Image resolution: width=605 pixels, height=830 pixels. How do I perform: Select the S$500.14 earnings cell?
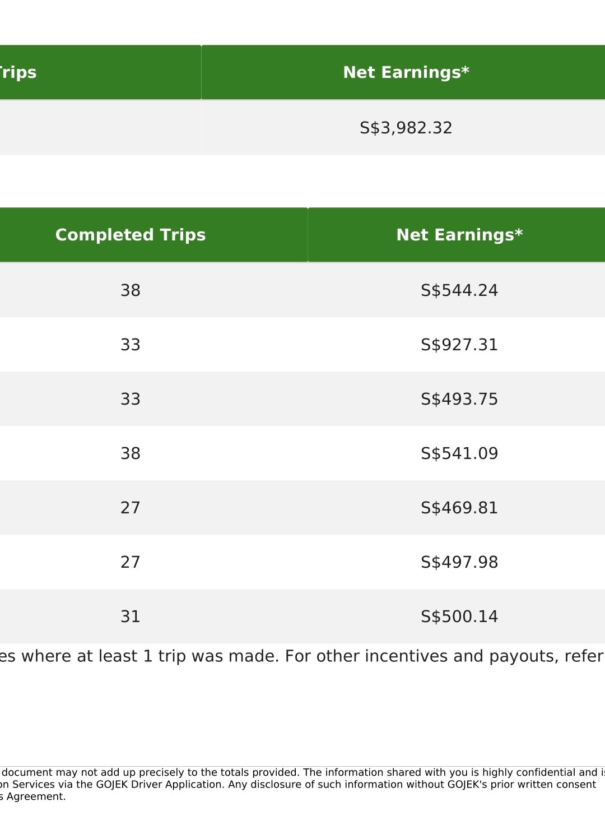coord(457,616)
